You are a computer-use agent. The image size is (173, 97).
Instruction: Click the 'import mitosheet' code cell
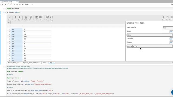coord(89,9)
